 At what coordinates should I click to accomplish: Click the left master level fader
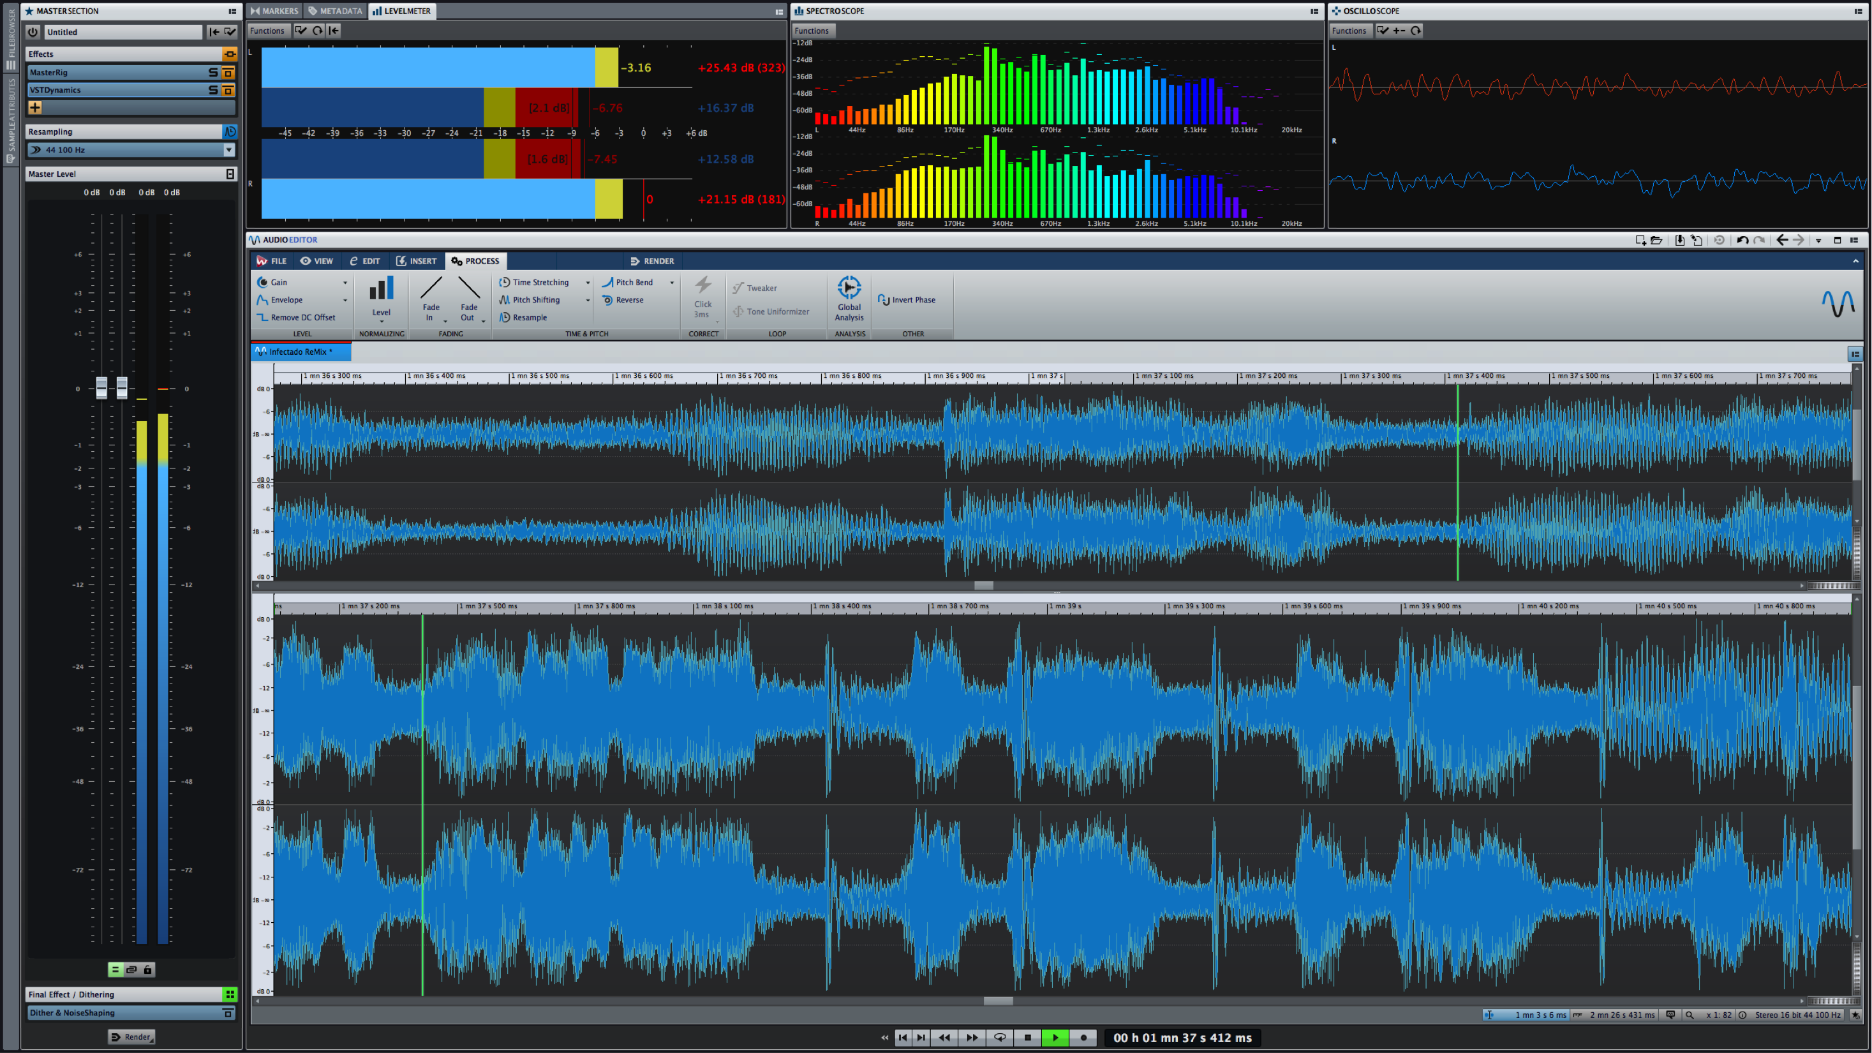[101, 387]
